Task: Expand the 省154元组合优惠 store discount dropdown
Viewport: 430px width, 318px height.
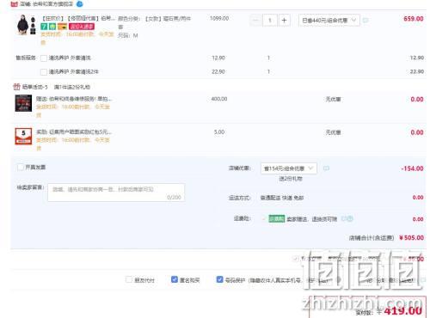Action: coord(289,168)
